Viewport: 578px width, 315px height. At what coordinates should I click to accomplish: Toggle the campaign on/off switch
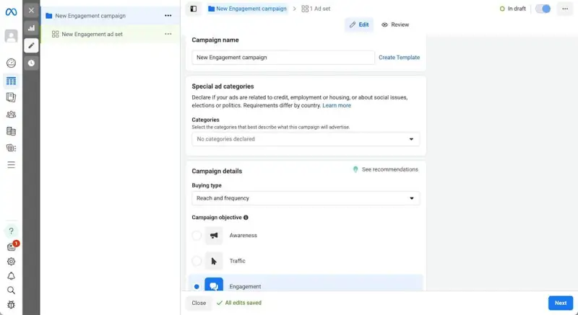coord(543,9)
